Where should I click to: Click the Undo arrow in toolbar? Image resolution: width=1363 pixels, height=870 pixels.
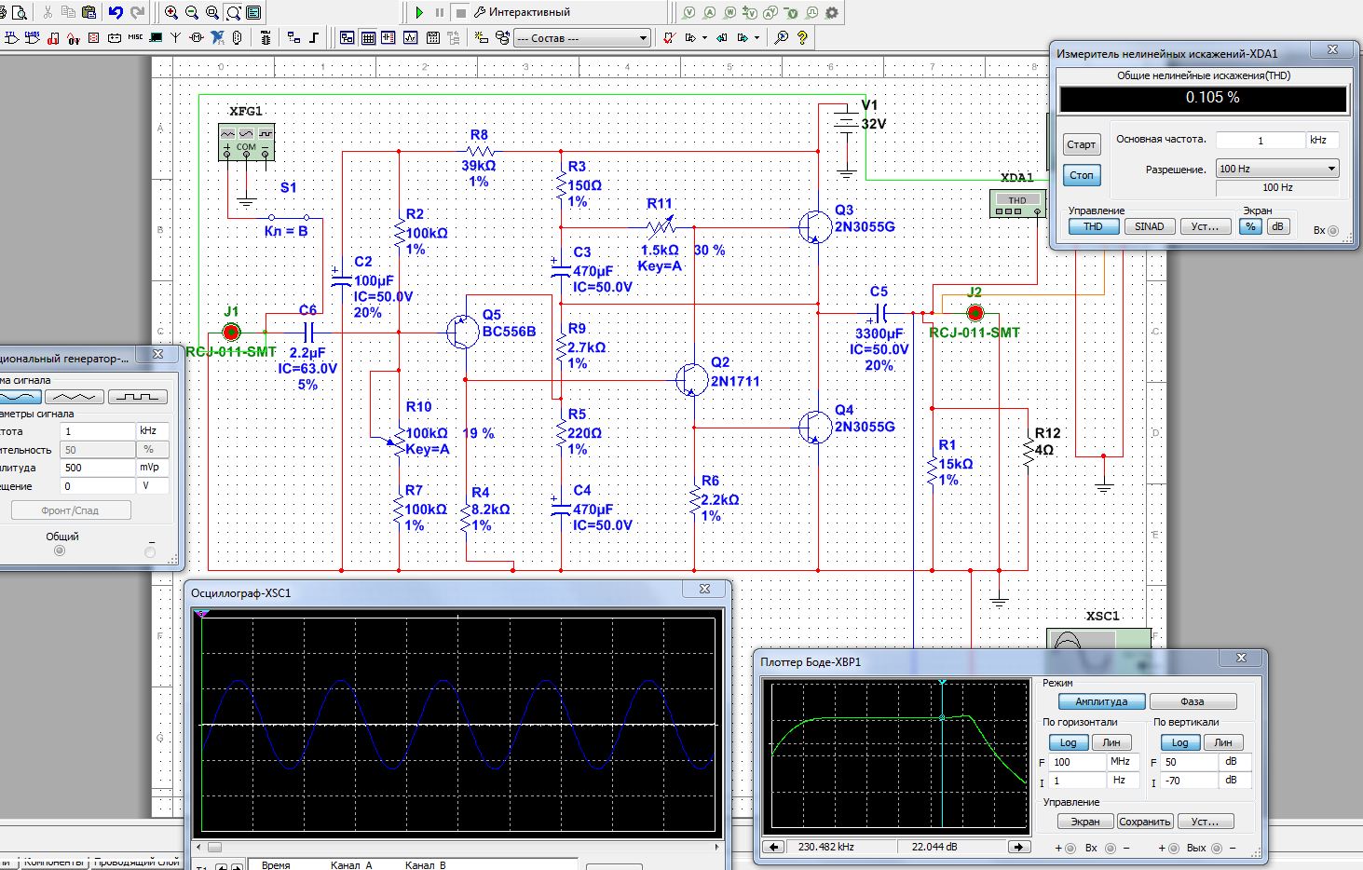click(116, 13)
